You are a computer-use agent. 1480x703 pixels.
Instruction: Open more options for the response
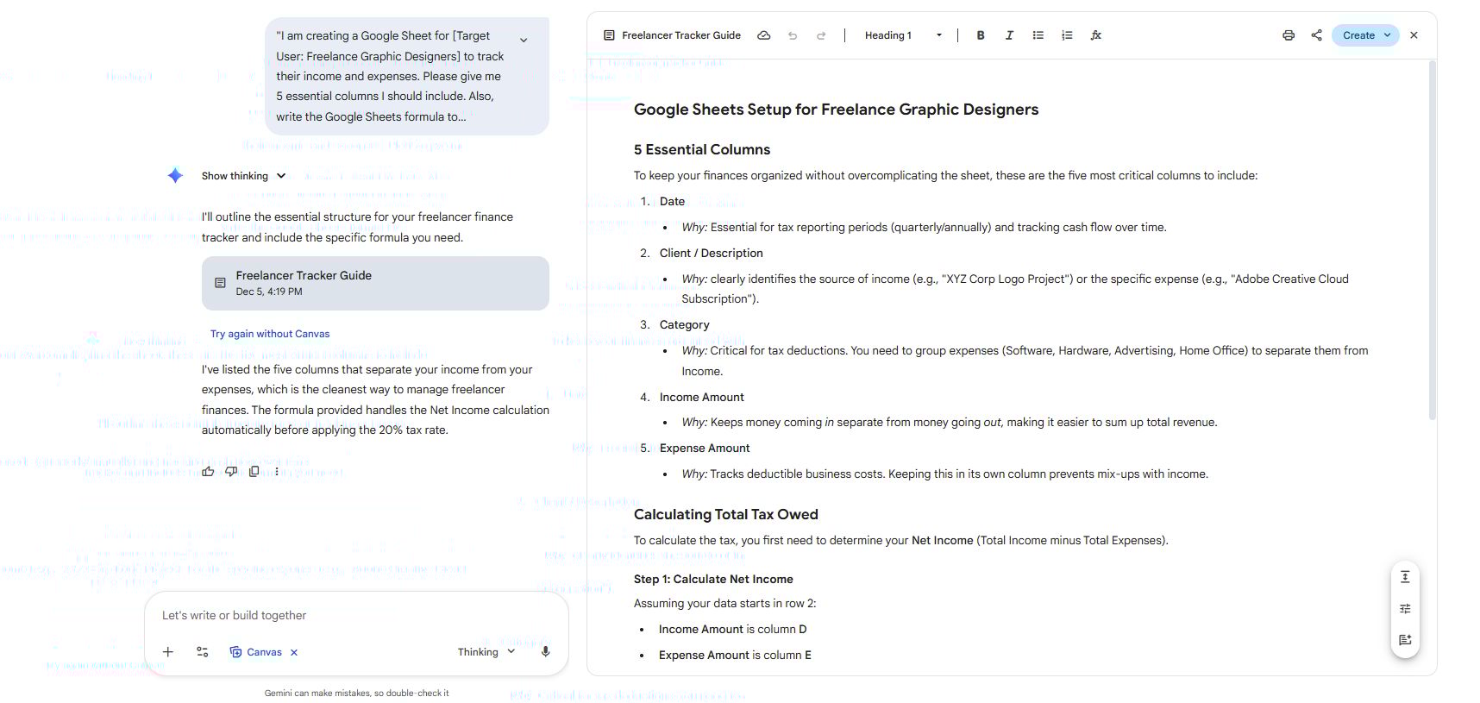tap(277, 472)
